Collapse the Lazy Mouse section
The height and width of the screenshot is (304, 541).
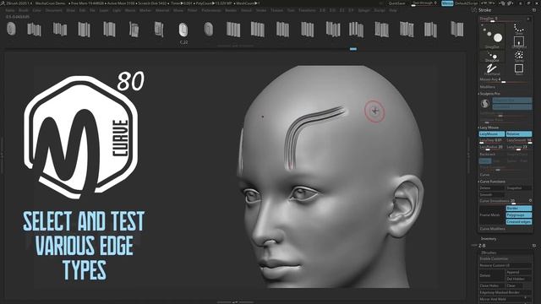pyautogui.click(x=489, y=128)
